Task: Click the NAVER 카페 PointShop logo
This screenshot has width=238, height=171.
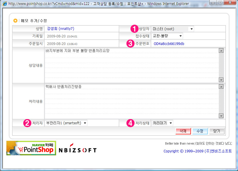Action: (31, 148)
